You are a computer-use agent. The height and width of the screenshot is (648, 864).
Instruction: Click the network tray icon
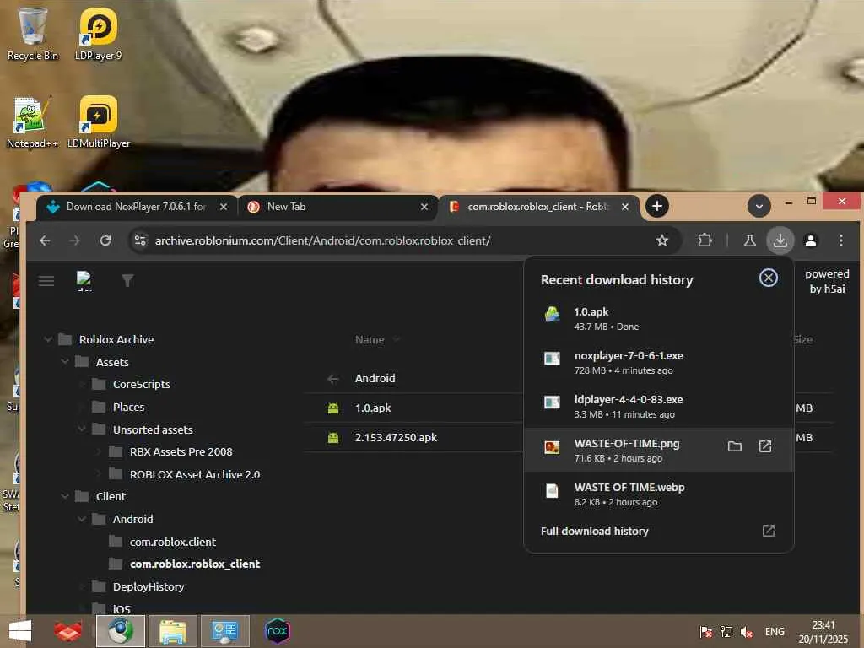(726, 632)
